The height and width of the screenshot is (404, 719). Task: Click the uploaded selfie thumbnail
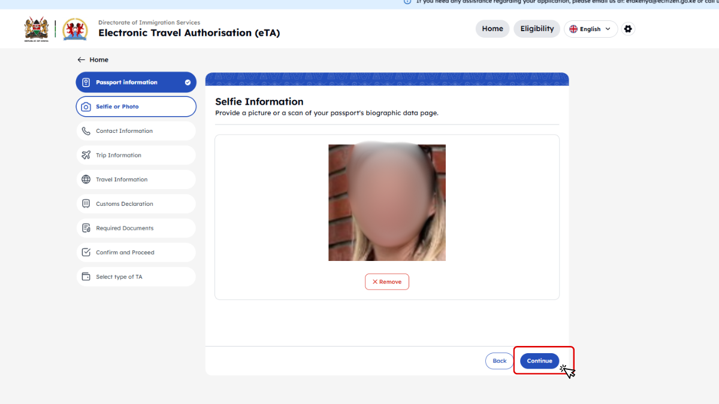(387, 202)
